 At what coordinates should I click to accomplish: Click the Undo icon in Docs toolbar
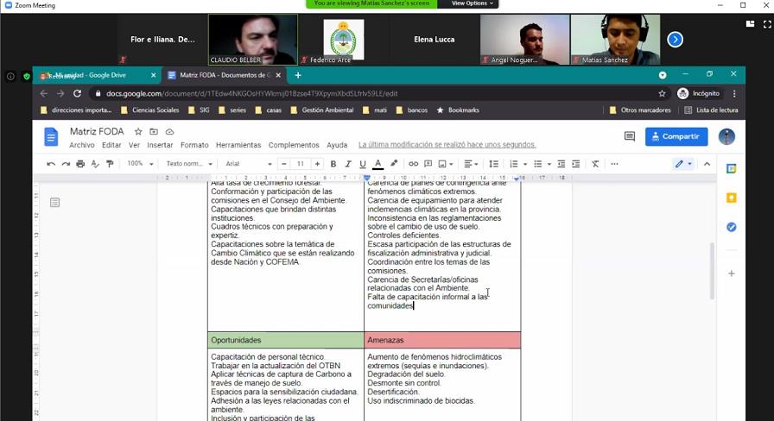pyautogui.click(x=51, y=164)
